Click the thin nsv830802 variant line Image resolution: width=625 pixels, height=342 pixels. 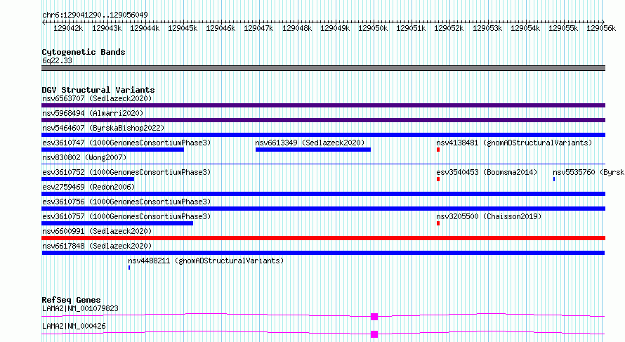pyautogui.click(x=323, y=164)
